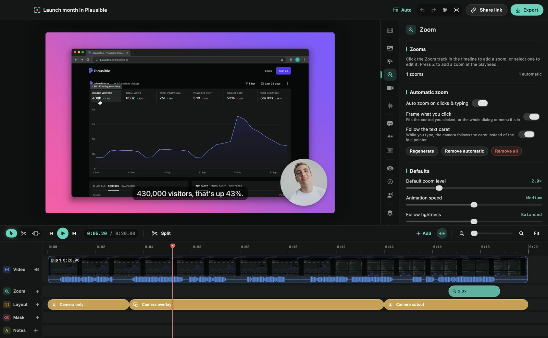Open the Cursor panel in the sidebar
This screenshot has width=548, height=338.
[390, 61]
